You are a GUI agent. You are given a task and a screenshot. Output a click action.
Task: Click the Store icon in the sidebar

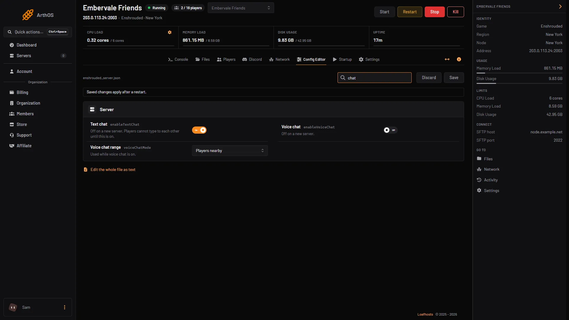(x=12, y=124)
